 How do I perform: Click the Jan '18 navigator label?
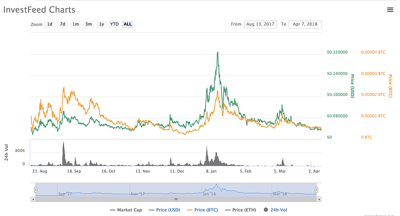[209, 194]
